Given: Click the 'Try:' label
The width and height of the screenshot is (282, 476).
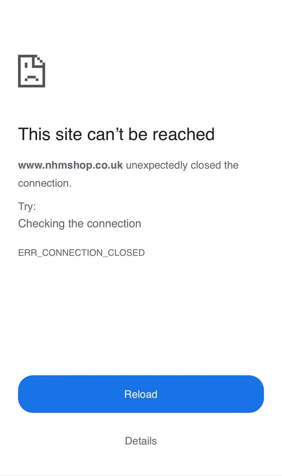Looking at the screenshot, I should [27, 206].
